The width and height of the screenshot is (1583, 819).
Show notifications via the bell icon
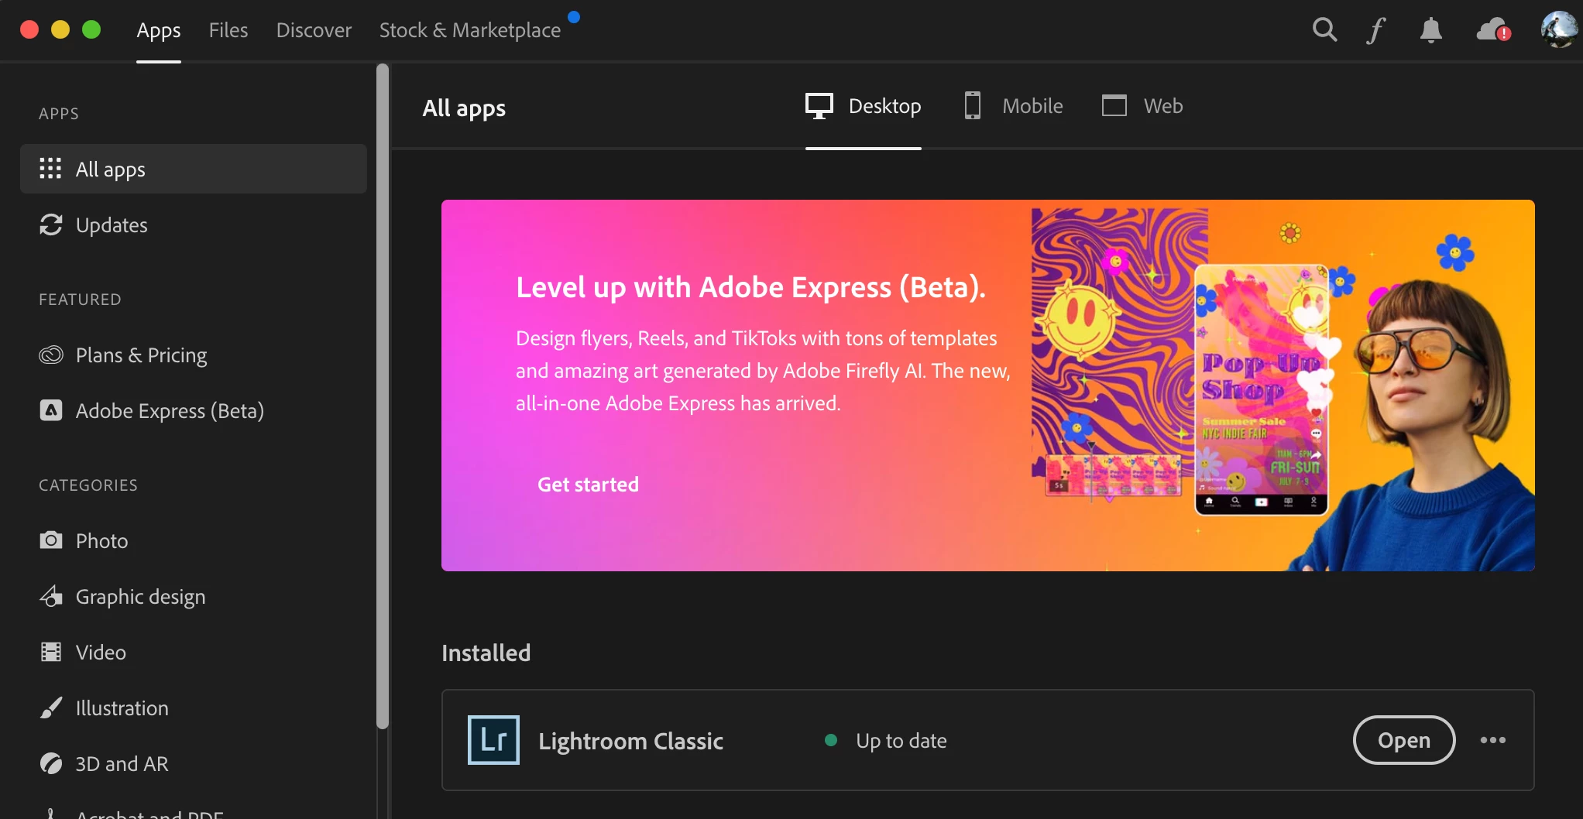1430,30
